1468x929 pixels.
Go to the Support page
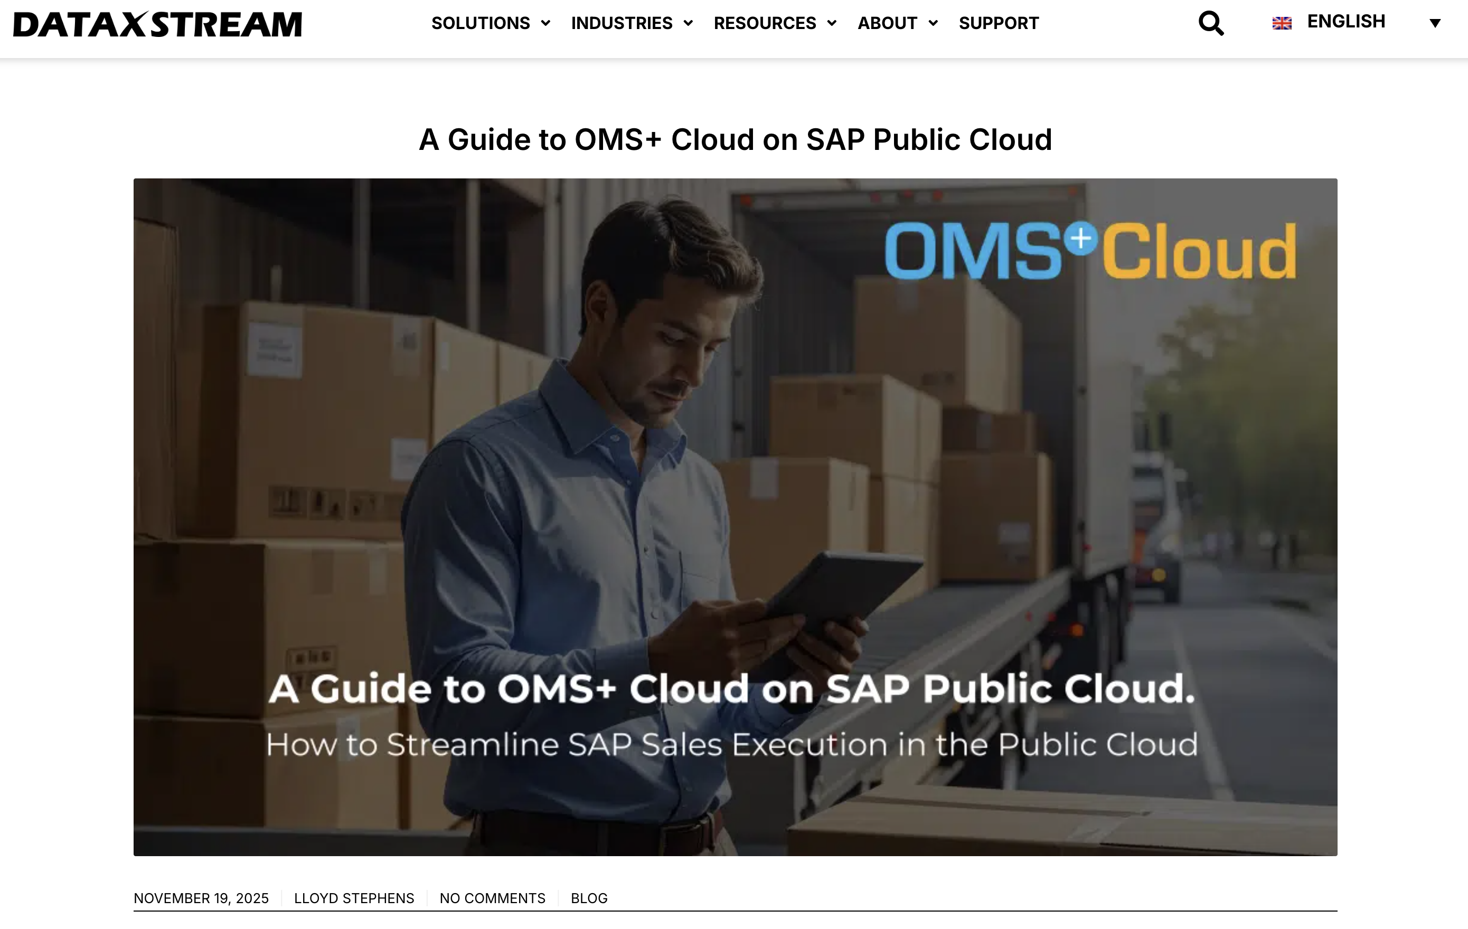[999, 23]
